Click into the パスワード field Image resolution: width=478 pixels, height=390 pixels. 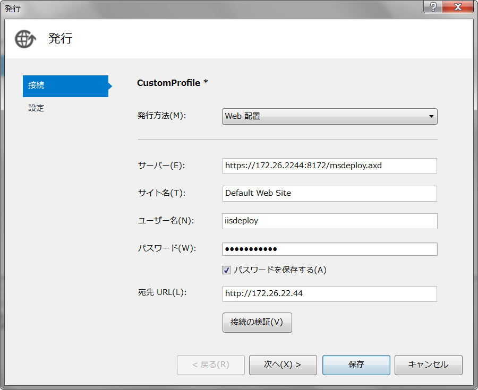tap(329, 249)
